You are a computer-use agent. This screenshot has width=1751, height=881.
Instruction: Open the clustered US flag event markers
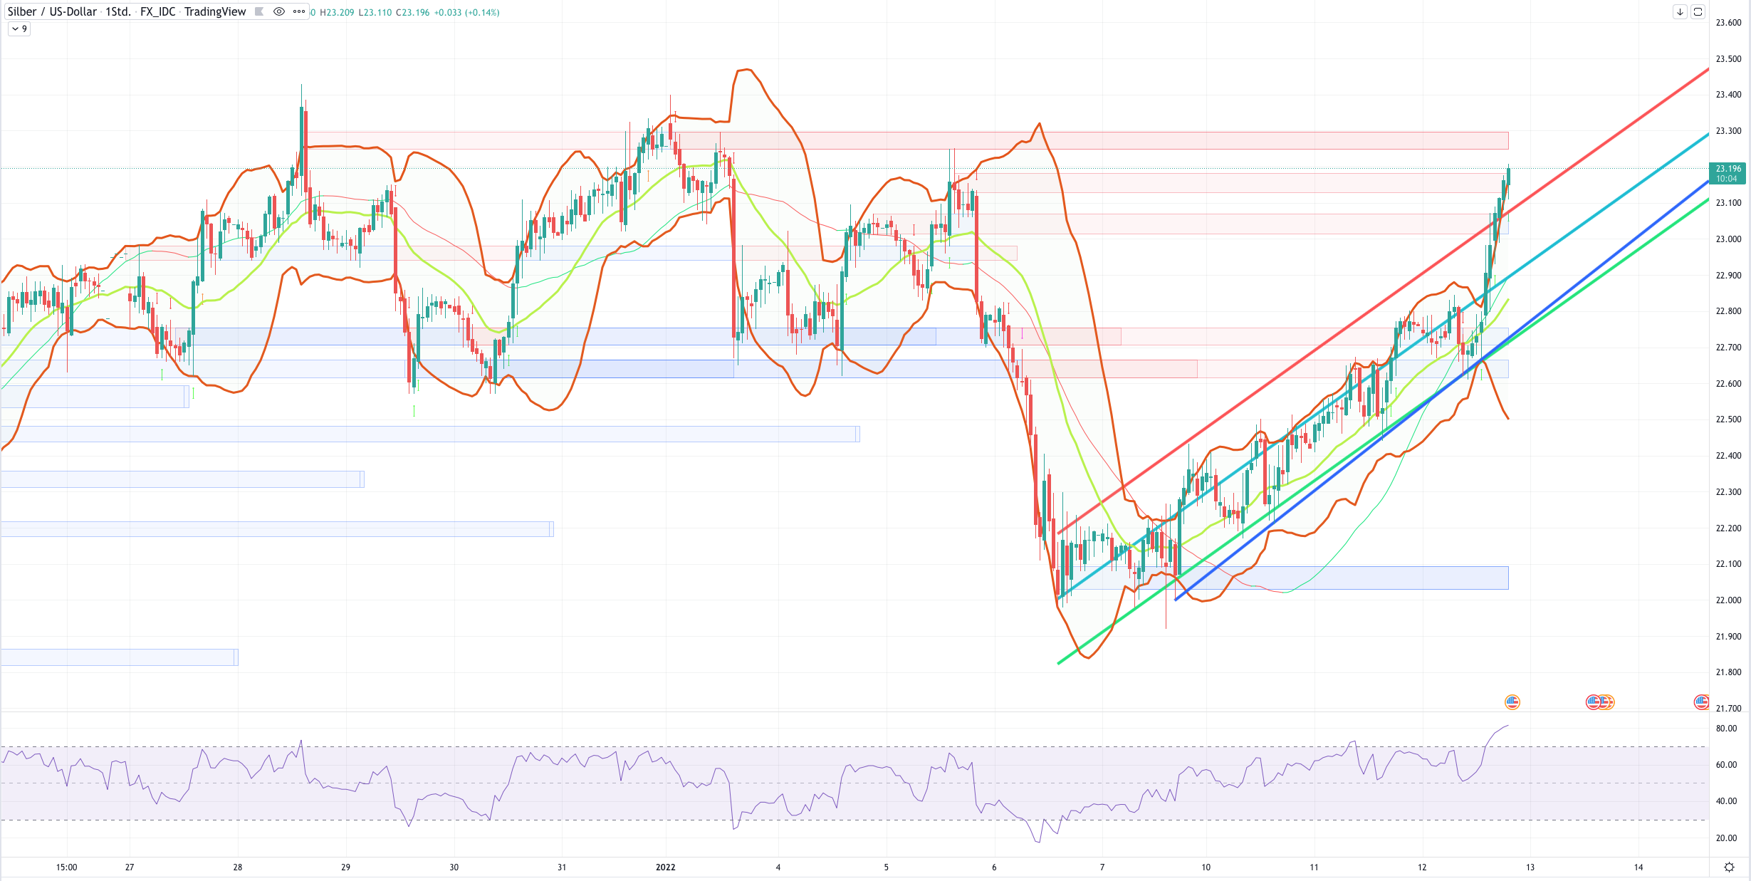coord(1600,702)
